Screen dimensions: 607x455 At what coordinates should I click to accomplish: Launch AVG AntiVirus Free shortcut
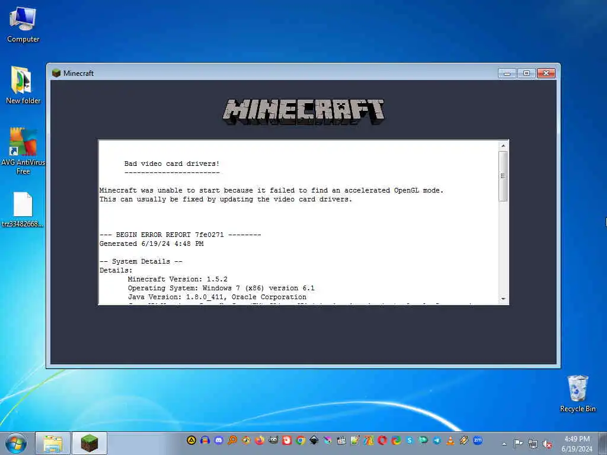click(23, 151)
